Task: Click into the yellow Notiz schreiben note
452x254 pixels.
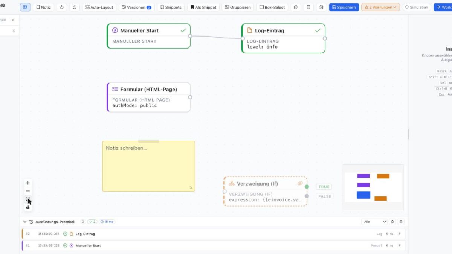Action: [148, 166]
